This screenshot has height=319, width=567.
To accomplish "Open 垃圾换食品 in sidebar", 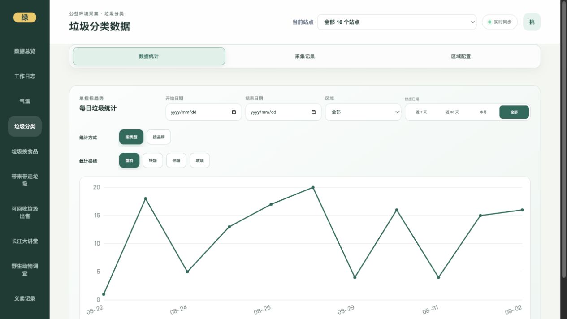I will [x=25, y=151].
